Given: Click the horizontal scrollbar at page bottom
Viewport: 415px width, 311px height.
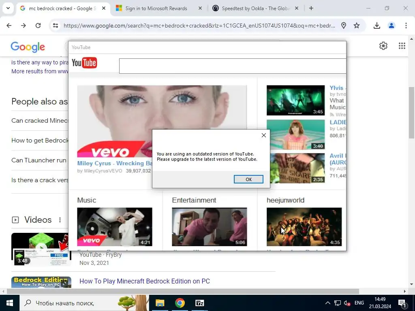Looking at the screenshot, I should pyautogui.click(x=183, y=291).
